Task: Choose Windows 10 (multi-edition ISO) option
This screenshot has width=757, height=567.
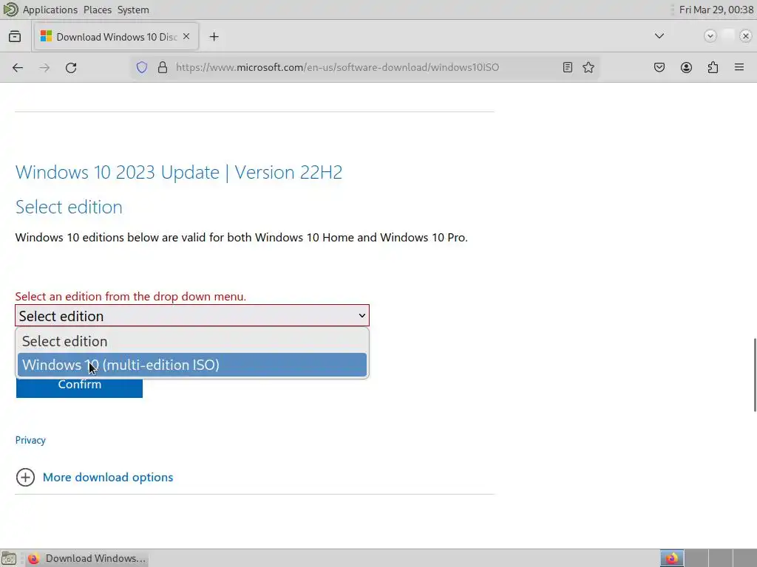Action: [x=192, y=365]
